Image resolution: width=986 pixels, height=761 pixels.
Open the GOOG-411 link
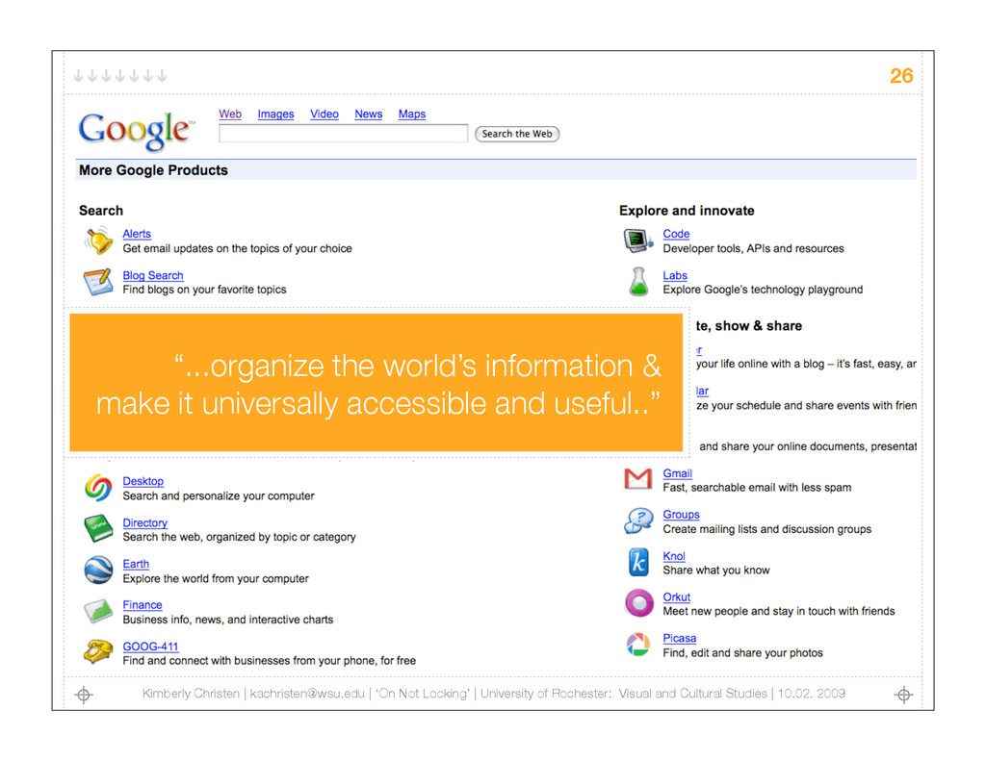coord(150,646)
